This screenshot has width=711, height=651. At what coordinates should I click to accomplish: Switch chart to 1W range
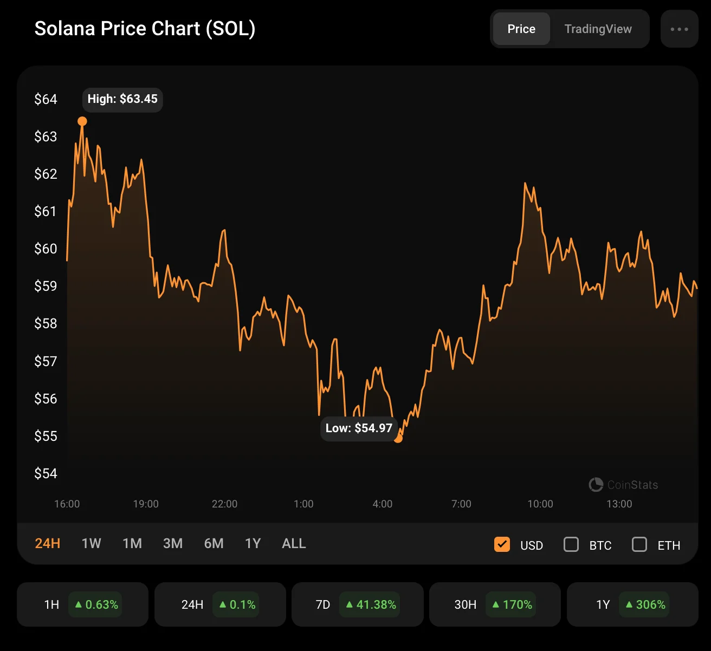pyautogui.click(x=91, y=544)
